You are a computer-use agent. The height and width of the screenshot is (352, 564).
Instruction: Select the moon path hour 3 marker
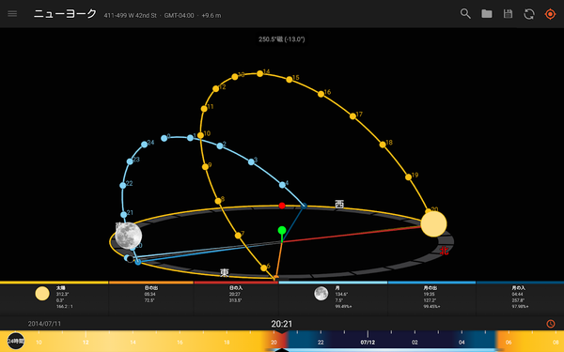click(x=251, y=161)
